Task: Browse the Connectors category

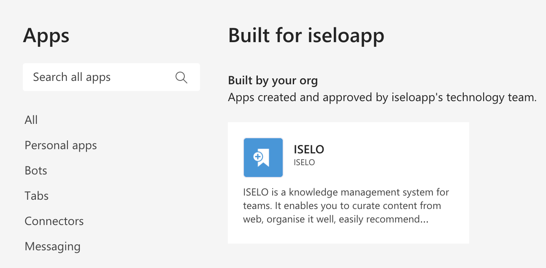Action: [54, 221]
